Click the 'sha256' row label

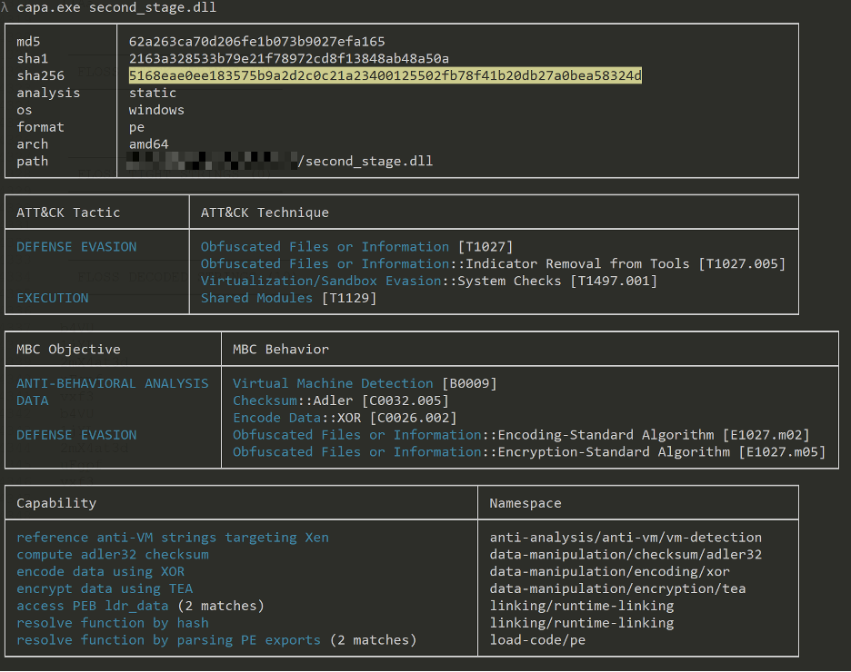(40, 75)
